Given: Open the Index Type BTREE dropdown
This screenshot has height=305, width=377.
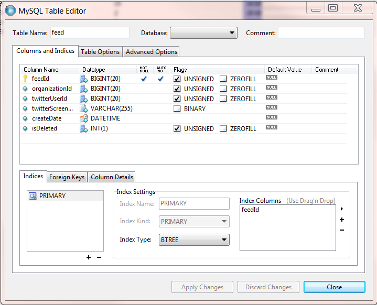Looking at the screenshot, I should (x=194, y=240).
